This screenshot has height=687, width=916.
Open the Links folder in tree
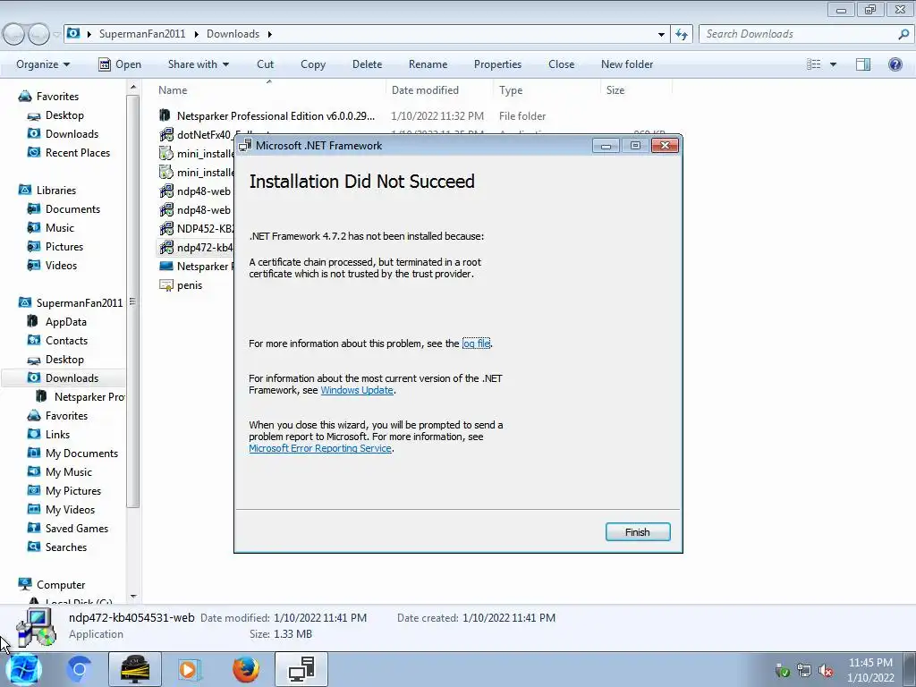57,435
